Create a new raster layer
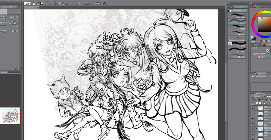Image resolution: width=271 pixels, height=140 pixels. [257, 103]
